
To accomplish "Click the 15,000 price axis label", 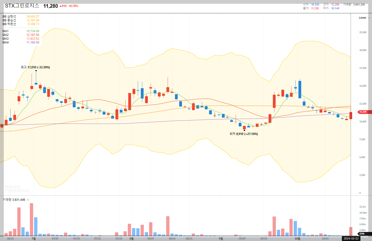I will coord(363,86).
